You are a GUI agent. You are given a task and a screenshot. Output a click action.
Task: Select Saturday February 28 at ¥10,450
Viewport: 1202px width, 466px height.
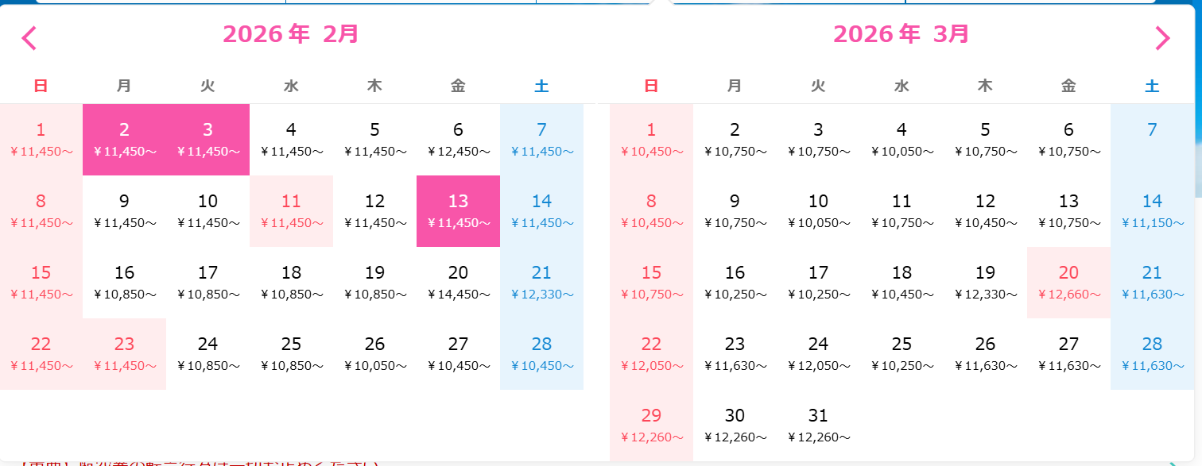coord(542,353)
